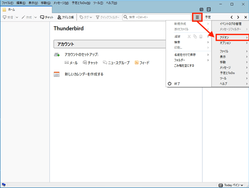Select ごみ箱を空にする menu item
Image resolution: width=249 pixels, height=188 pixels.
click(x=188, y=66)
